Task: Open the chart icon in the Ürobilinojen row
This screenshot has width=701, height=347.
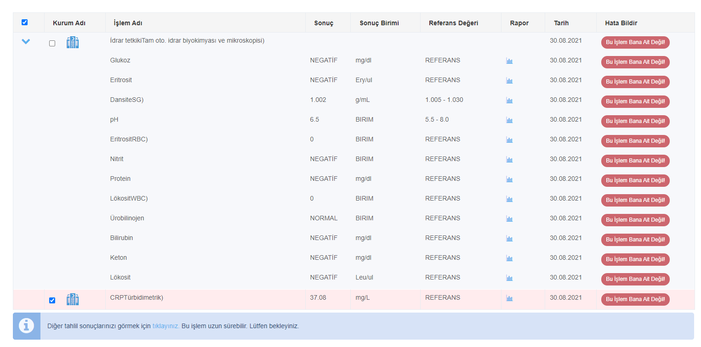Action: coord(509,219)
